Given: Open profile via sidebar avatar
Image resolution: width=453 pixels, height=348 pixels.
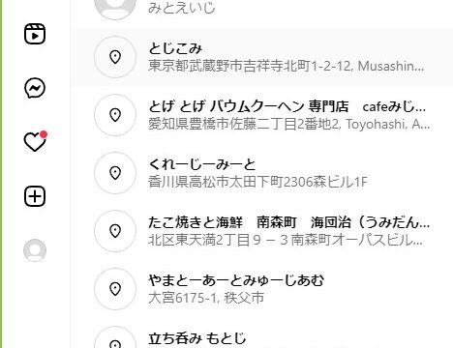Looking at the screenshot, I should [x=35, y=250].
